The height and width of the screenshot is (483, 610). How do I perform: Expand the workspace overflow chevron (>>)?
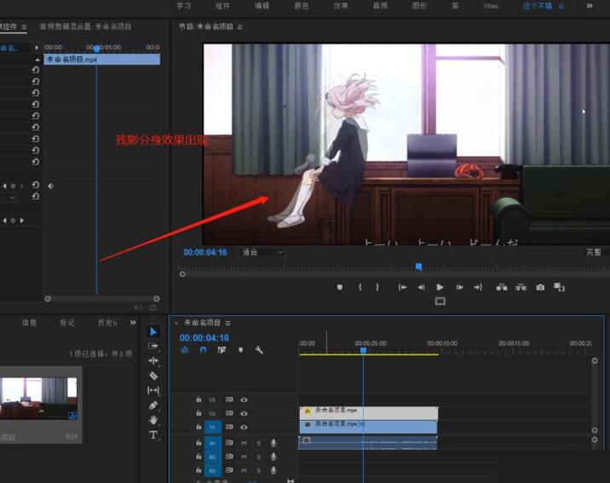coord(590,6)
